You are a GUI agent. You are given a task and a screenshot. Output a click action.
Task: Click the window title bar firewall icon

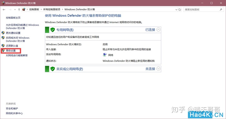point(3,3)
